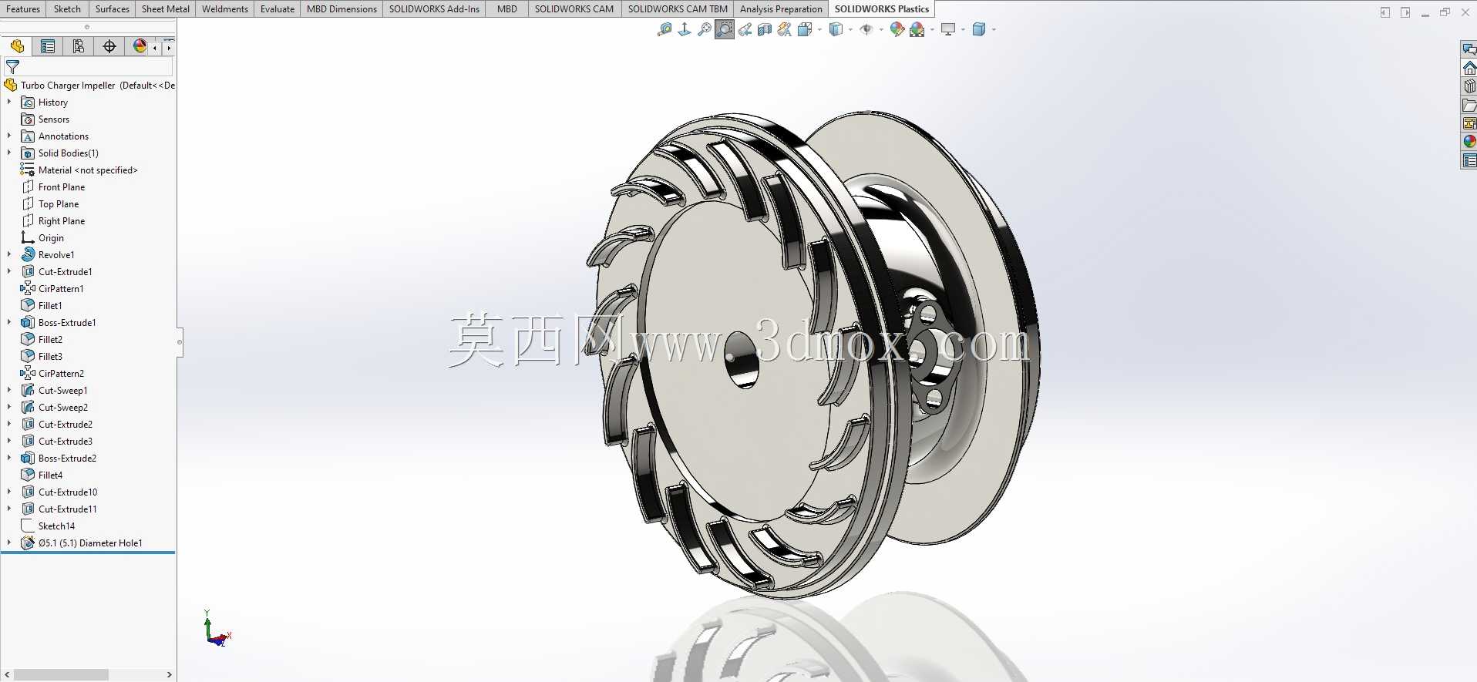1477x682 pixels.
Task: Open Apply Scene dropdown arrow
Action: coord(932,29)
